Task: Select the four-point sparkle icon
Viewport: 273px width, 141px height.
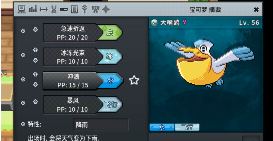Action: (x=106, y=9)
